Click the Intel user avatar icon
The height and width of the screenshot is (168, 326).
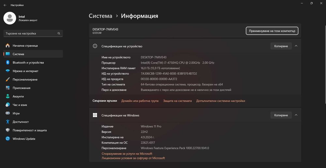coord(10,18)
